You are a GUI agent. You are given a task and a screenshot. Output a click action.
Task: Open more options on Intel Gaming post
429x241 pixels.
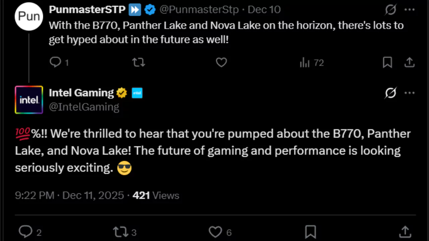(x=410, y=93)
